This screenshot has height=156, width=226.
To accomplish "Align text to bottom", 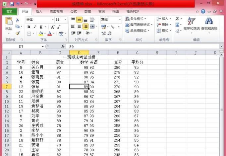I will pos(85,20).
